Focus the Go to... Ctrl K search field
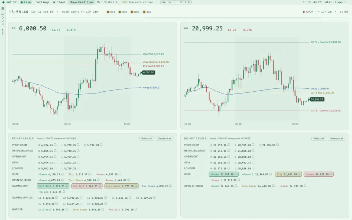The image size is (352, 220). pyautogui.click(x=176, y=2)
